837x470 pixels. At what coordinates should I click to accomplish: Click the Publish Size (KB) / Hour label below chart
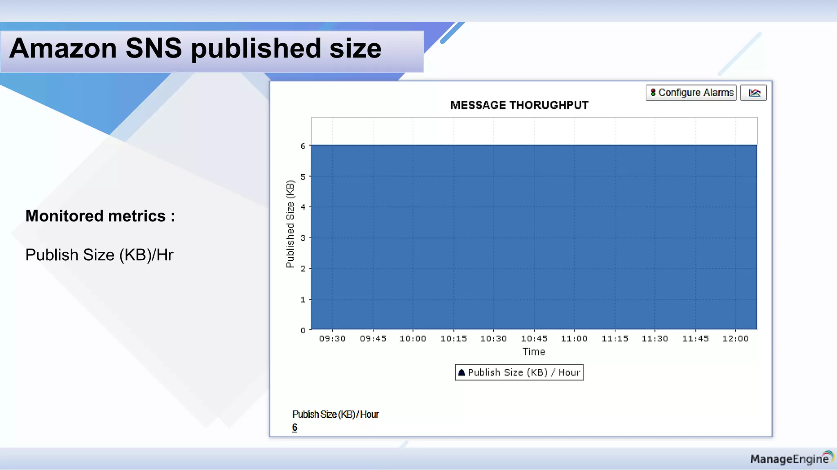click(x=336, y=414)
